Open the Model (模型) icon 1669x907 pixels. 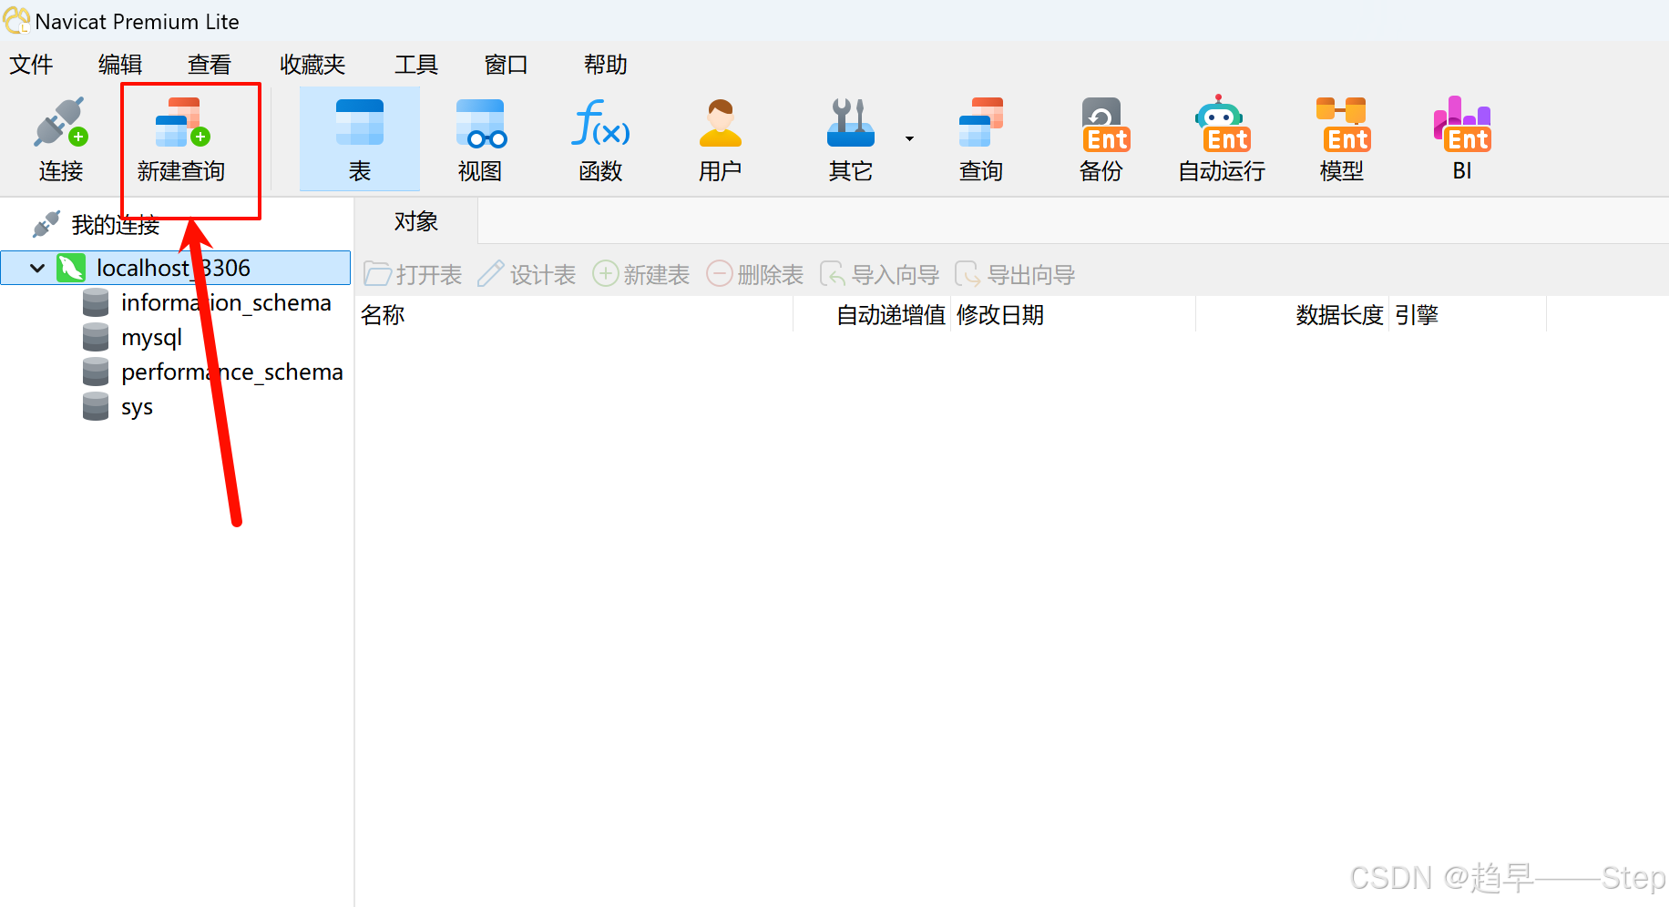click(x=1342, y=139)
